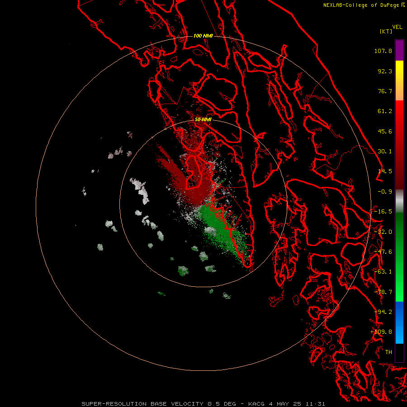Screen dimensions: 407x407
Task: Click the -0.9 legend value
Action: [385, 192]
